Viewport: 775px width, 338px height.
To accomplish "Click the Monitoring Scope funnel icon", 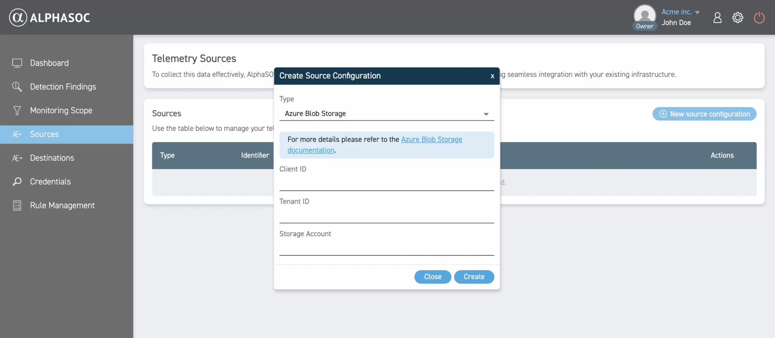I will tap(17, 110).
